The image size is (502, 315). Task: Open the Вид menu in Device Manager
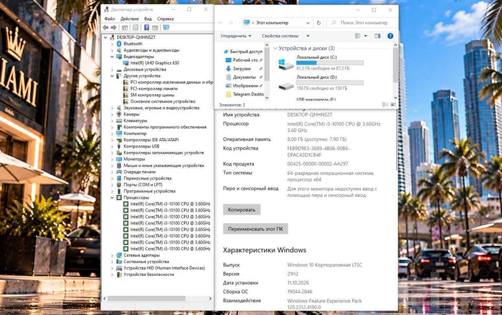tap(148, 19)
